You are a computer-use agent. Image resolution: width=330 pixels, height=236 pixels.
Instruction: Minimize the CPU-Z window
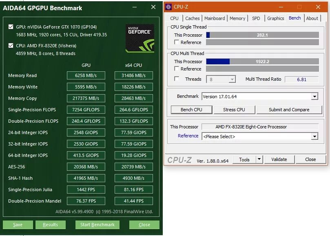[x=281, y=7]
